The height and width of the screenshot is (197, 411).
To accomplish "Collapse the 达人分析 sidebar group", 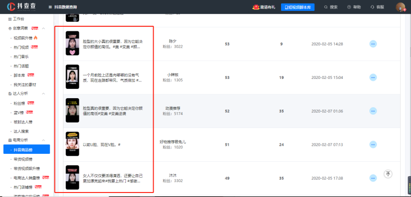I will (x=44, y=94).
